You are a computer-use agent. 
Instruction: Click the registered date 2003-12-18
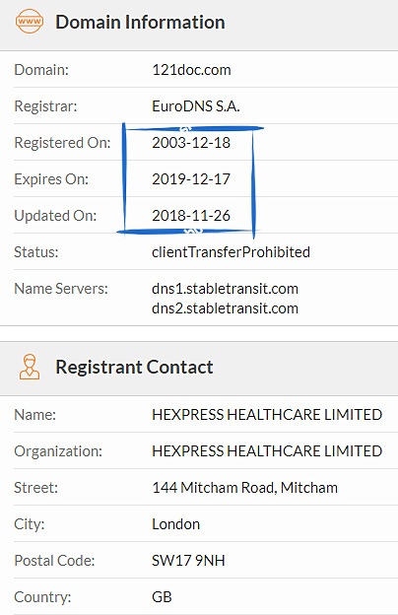tap(191, 143)
